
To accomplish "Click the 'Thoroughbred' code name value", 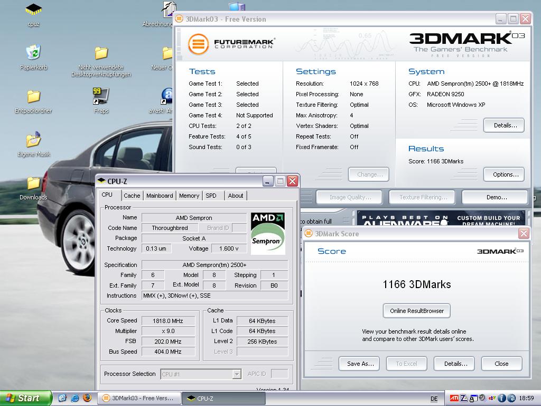I will coord(170,228).
